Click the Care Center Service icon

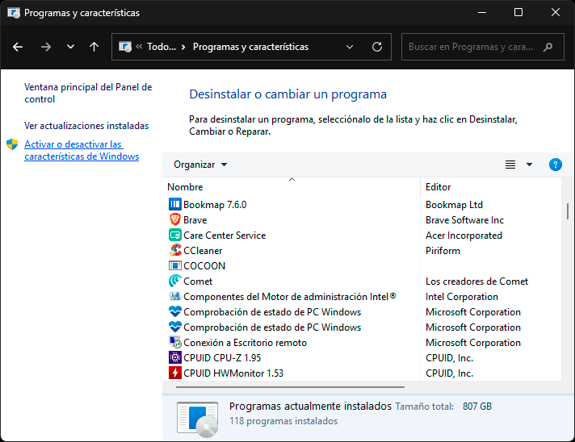pyautogui.click(x=175, y=235)
